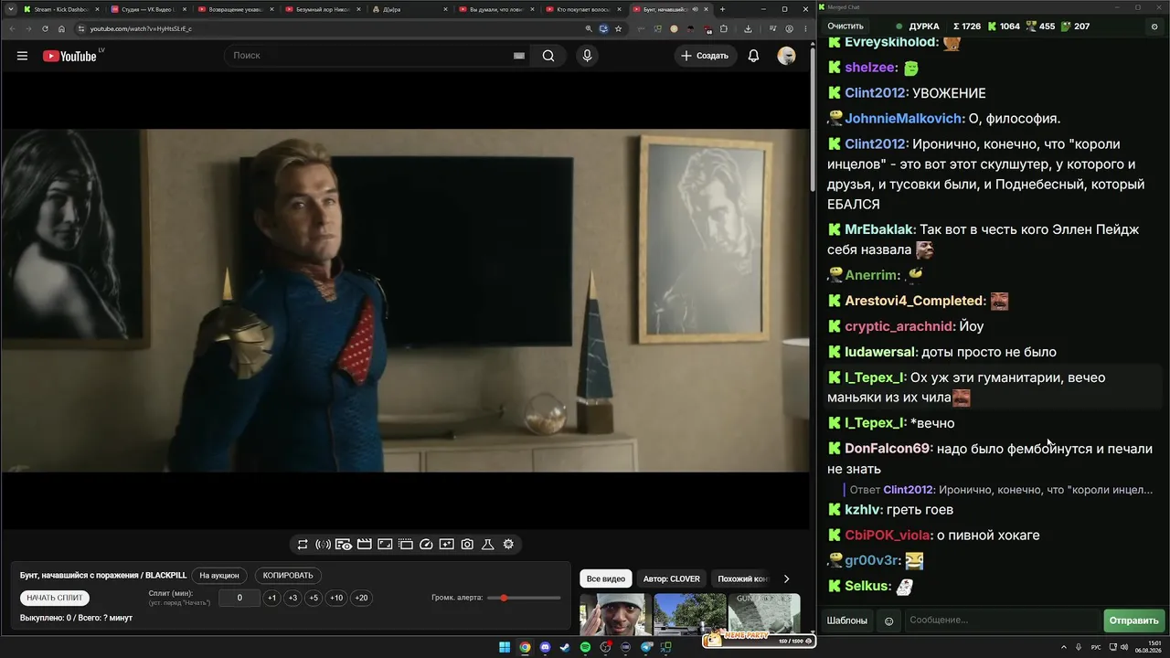This screenshot has width=1170, height=658.
Task: Open Chrome downloads icon
Action: (x=748, y=28)
